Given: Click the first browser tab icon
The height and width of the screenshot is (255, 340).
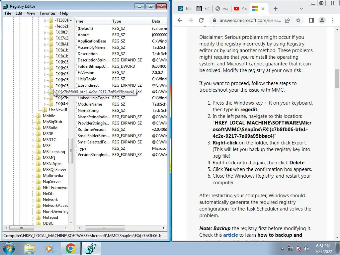Looking at the screenshot, I should click(x=180, y=9).
